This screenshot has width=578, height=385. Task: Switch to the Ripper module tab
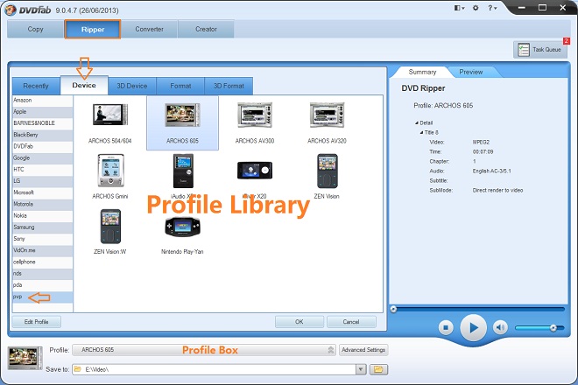pos(93,30)
